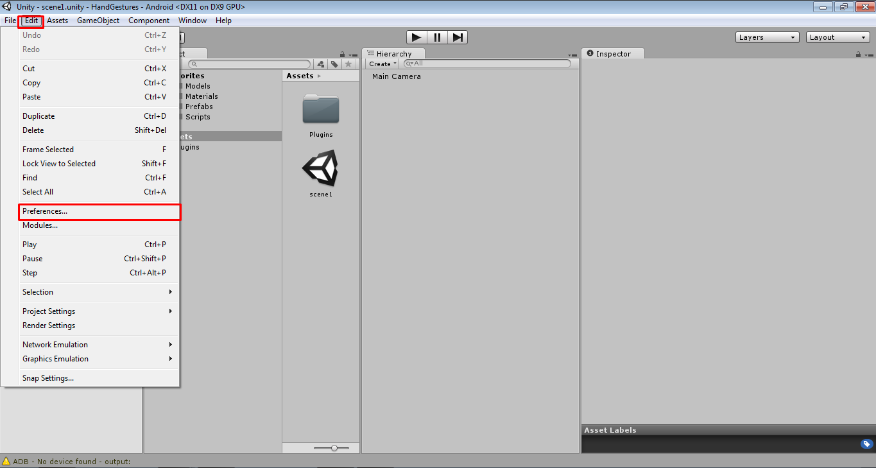876x468 pixels.
Task: Pause the game with the pause button
Action: point(437,37)
